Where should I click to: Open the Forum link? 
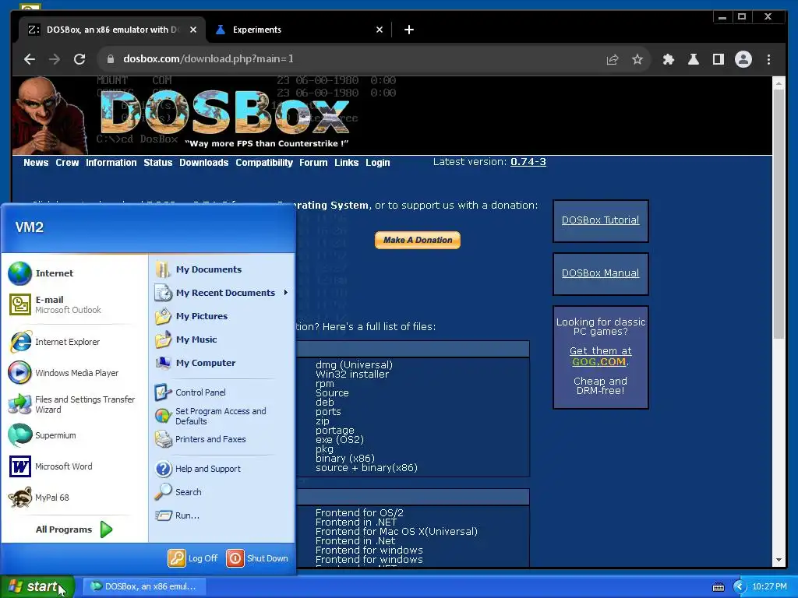(x=313, y=163)
